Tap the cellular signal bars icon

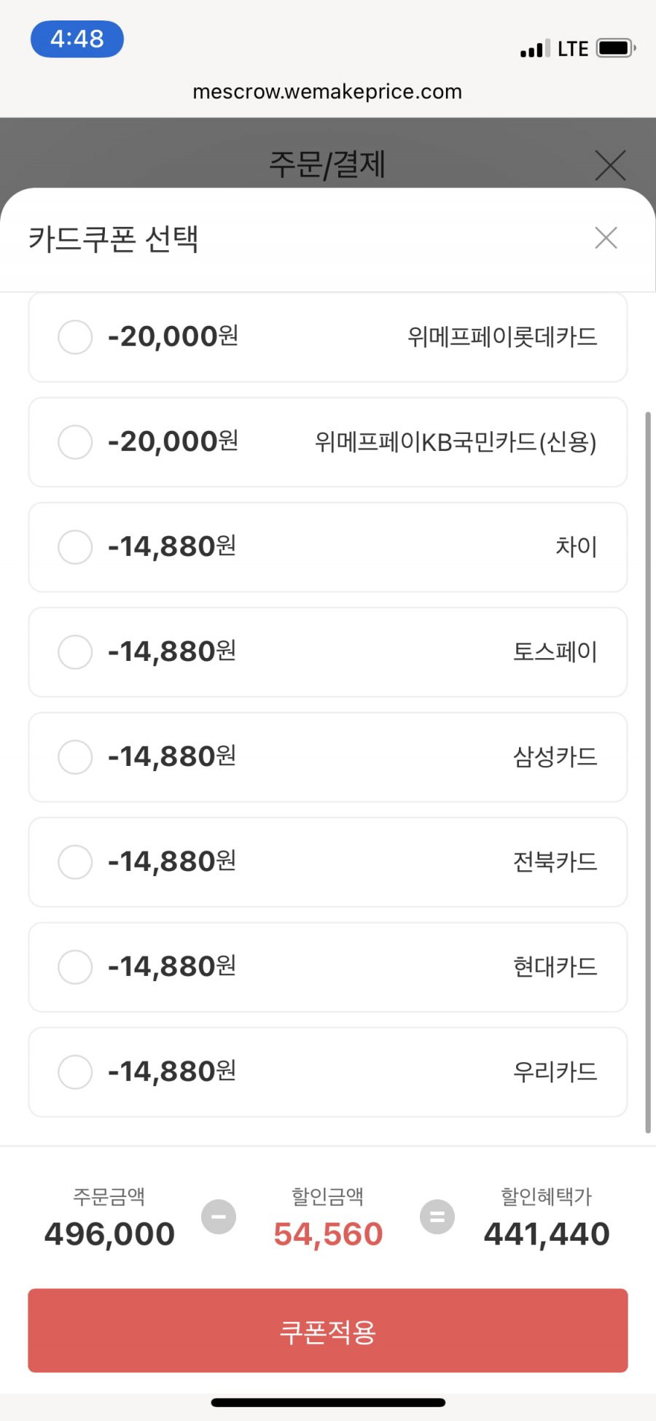coord(534,49)
